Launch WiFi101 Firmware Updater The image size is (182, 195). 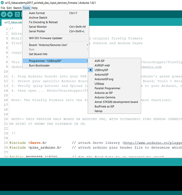point(56,38)
